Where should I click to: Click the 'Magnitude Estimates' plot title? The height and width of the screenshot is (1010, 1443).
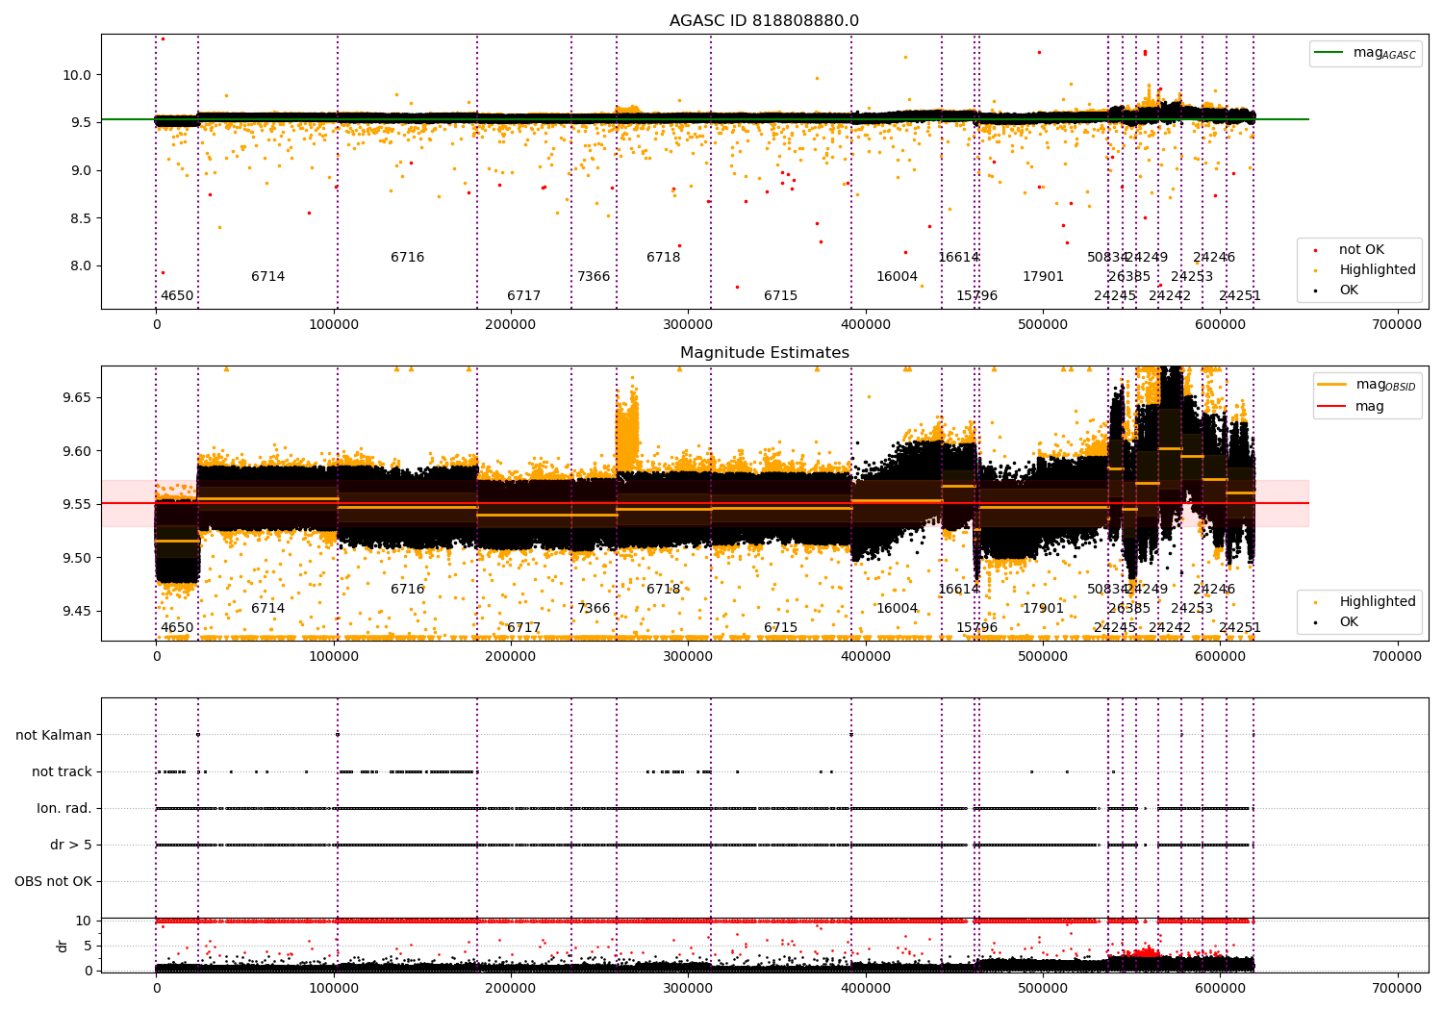coord(764,353)
